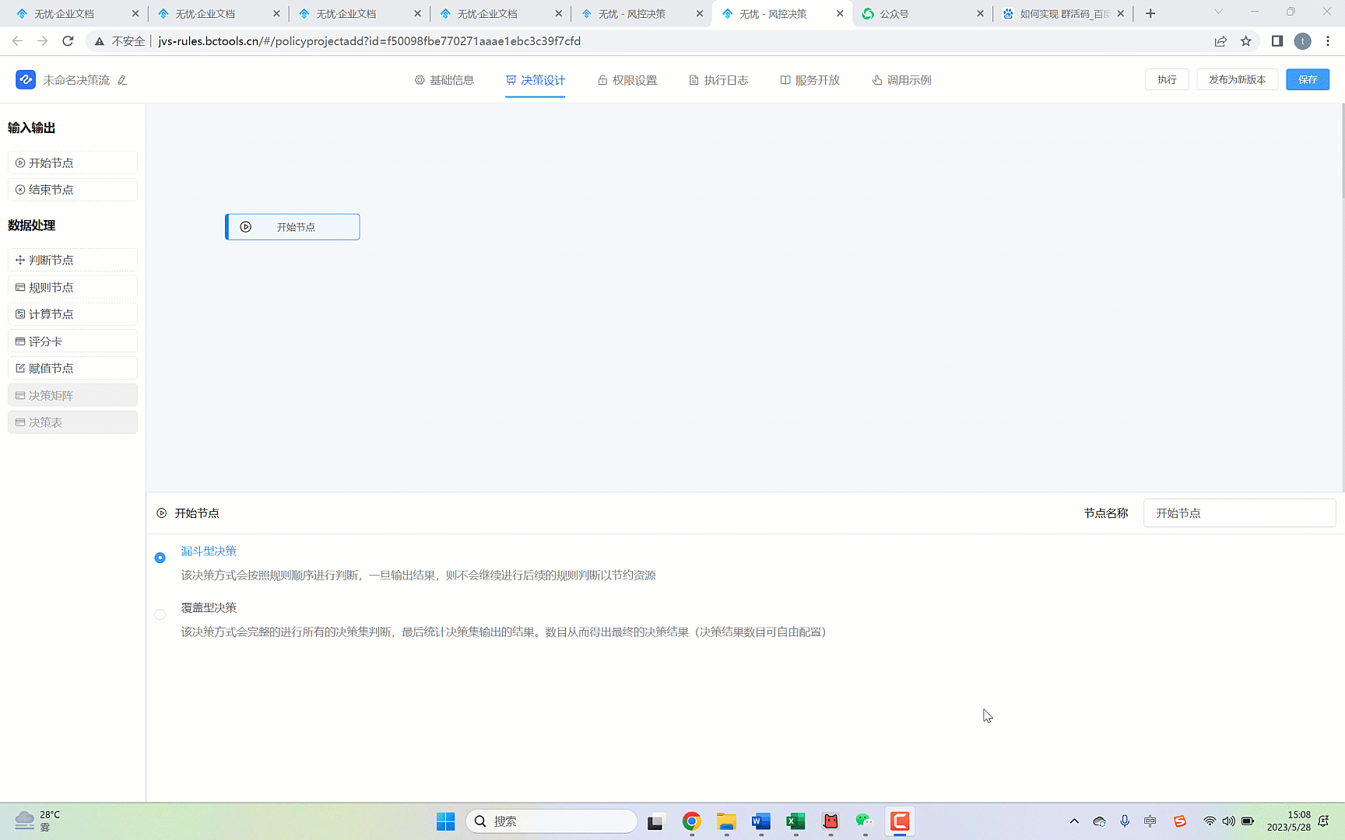Open WeChat from the taskbar
This screenshot has height=840, width=1345.
(865, 821)
